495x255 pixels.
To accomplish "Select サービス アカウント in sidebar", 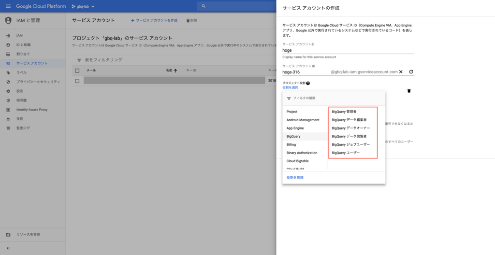I will pos(33,63).
